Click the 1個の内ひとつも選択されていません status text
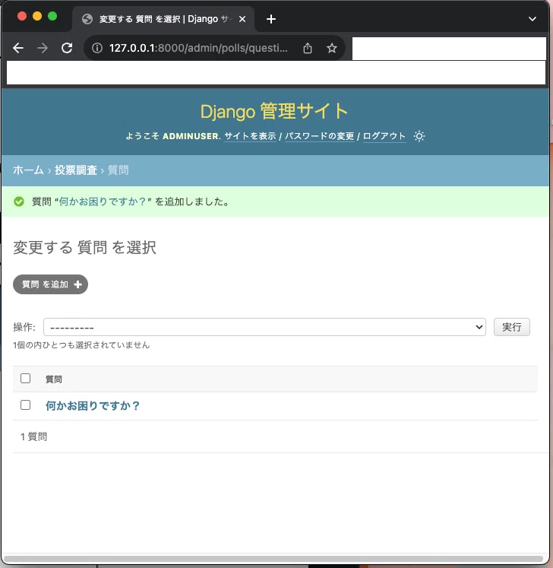 pyautogui.click(x=81, y=345)
